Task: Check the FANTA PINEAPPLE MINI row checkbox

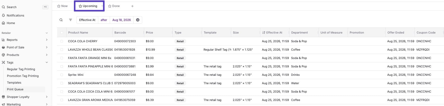Action: pos(62,66)
